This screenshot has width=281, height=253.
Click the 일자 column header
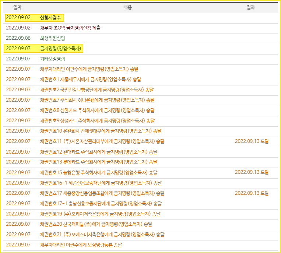(x=18, y=7)
